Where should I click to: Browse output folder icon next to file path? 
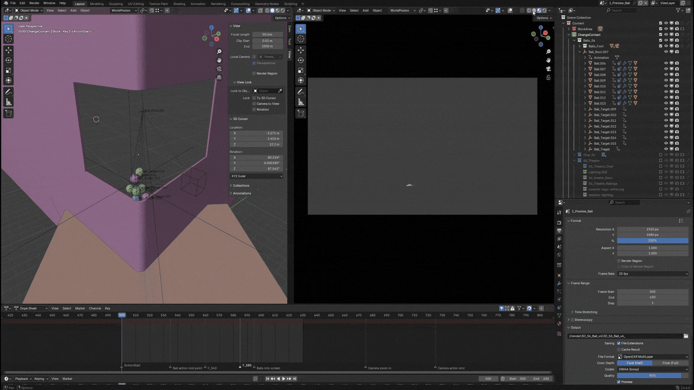point(686,336)
